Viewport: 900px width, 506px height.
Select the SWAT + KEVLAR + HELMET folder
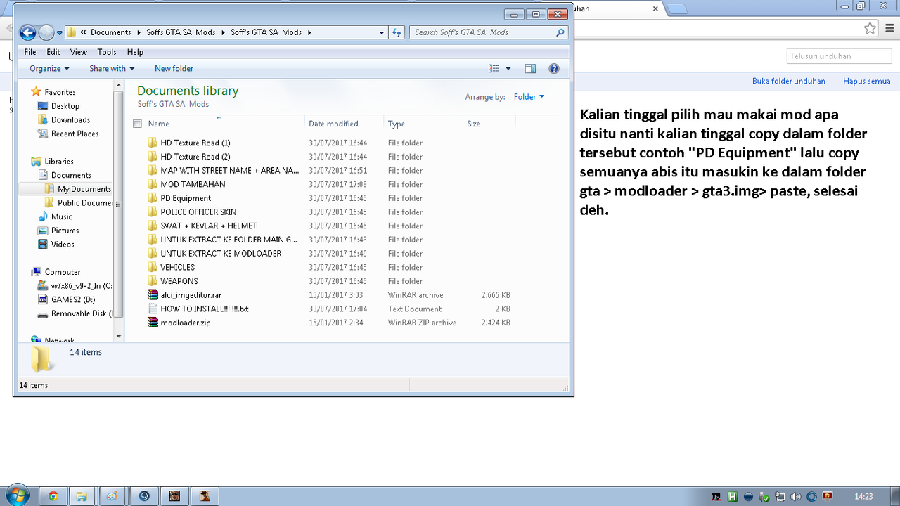209,226
